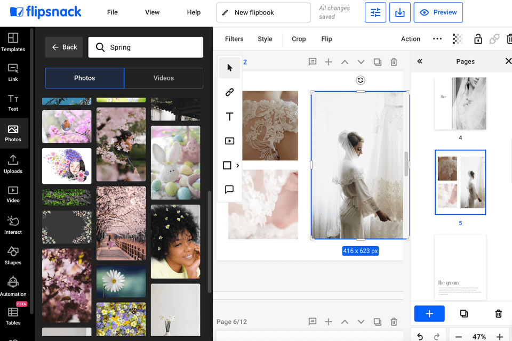Viewport: 512px width, 341px height.
Task: Toggle background transparency with the checkerboard icon
Action: tap(458, 38)
